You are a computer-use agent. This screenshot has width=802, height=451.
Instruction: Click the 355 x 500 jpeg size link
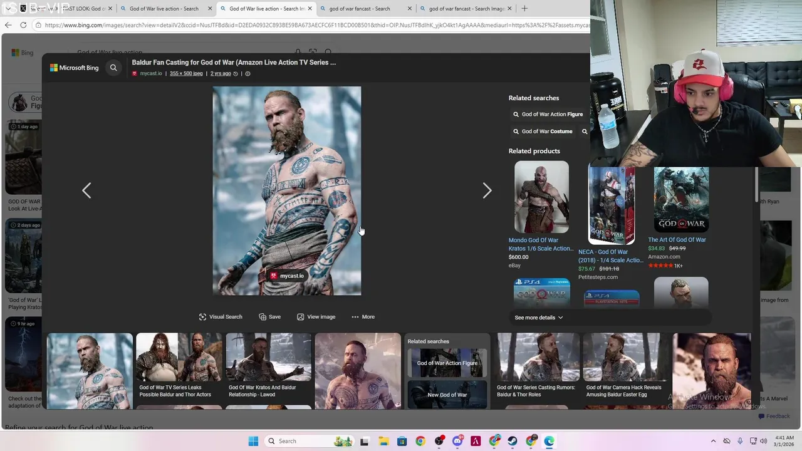click(x=186, y=73)
